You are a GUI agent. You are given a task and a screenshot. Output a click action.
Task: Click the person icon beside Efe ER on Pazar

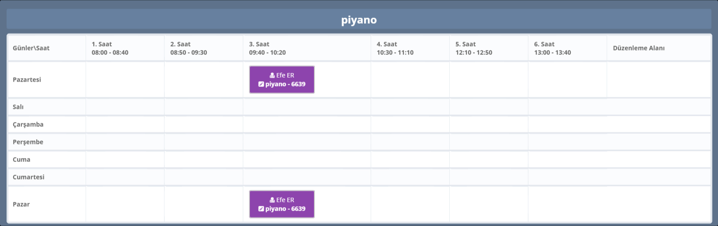(x=272, y=200)
